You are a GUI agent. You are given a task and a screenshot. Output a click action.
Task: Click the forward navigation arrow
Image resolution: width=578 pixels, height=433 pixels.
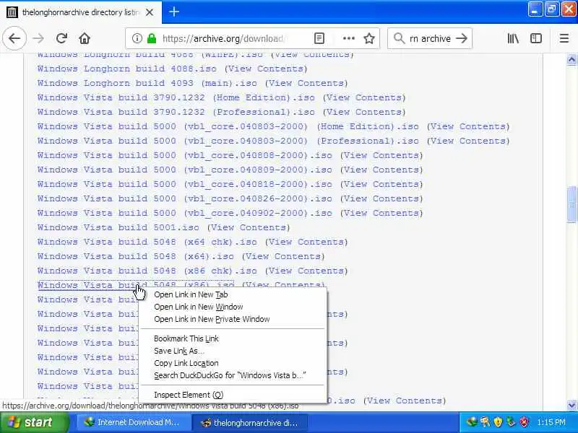38,38
